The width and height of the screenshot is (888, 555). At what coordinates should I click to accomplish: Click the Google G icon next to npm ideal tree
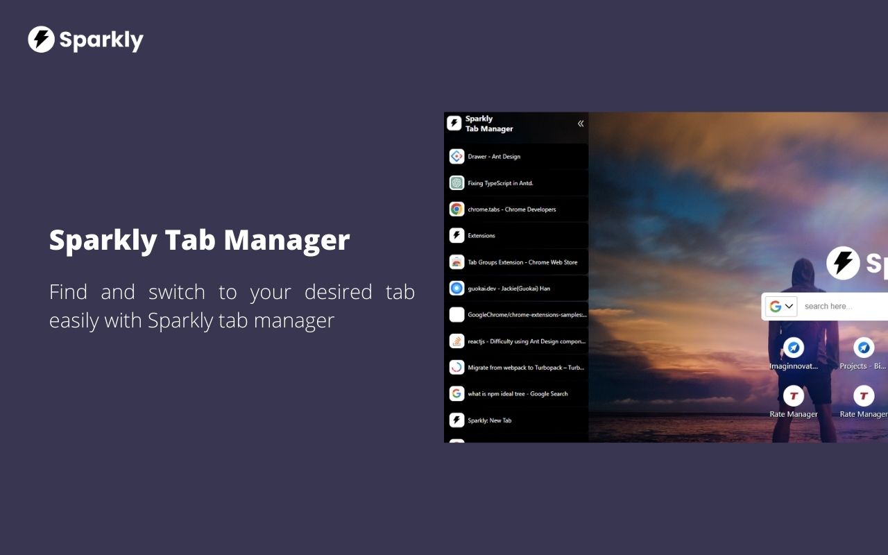(456, 393)
